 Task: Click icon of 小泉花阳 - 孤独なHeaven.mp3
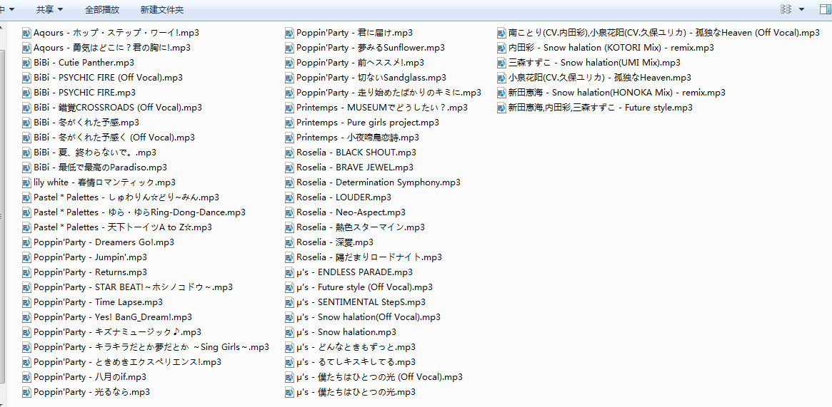502,78
